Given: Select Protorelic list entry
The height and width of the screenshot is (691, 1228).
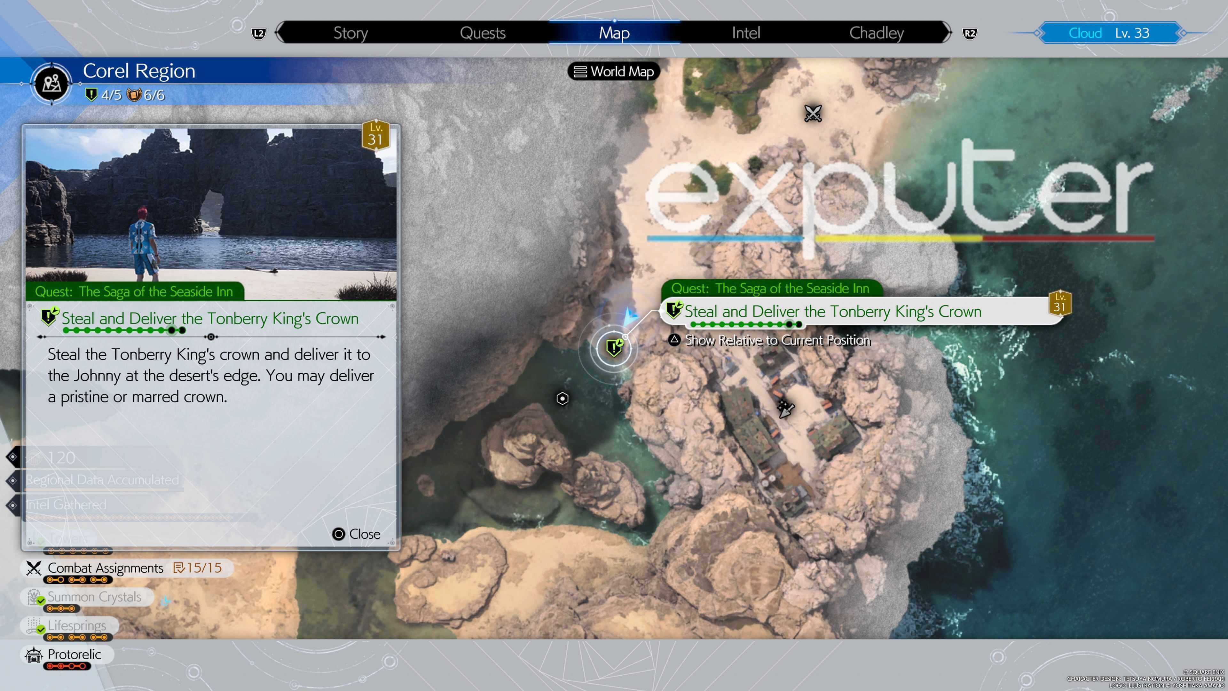Looking at the screenshot, I should pos(67,654).
